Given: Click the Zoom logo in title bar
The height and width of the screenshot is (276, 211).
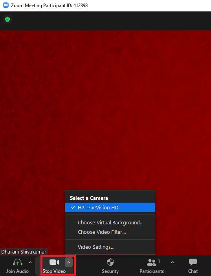Looking at the screenshot, I should [6, 5].
